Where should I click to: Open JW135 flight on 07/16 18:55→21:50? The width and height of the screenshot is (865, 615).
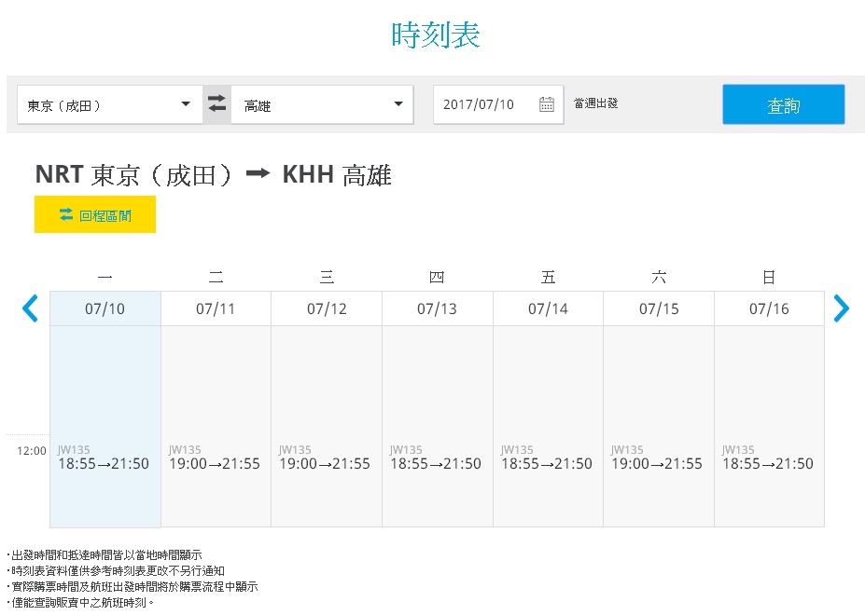click(x=767, y=458)
